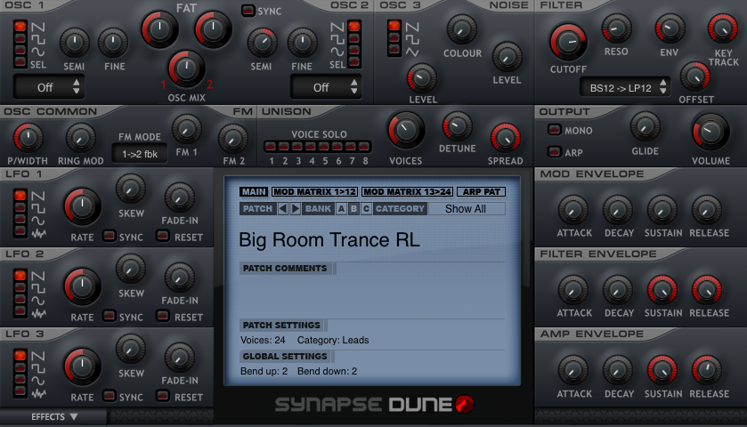747x427 pixels.
Task: Solo voice 4 LED in Unison
Action: click(311, 146)
